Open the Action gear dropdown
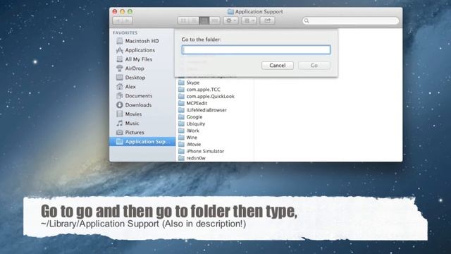 click(230, 20)
